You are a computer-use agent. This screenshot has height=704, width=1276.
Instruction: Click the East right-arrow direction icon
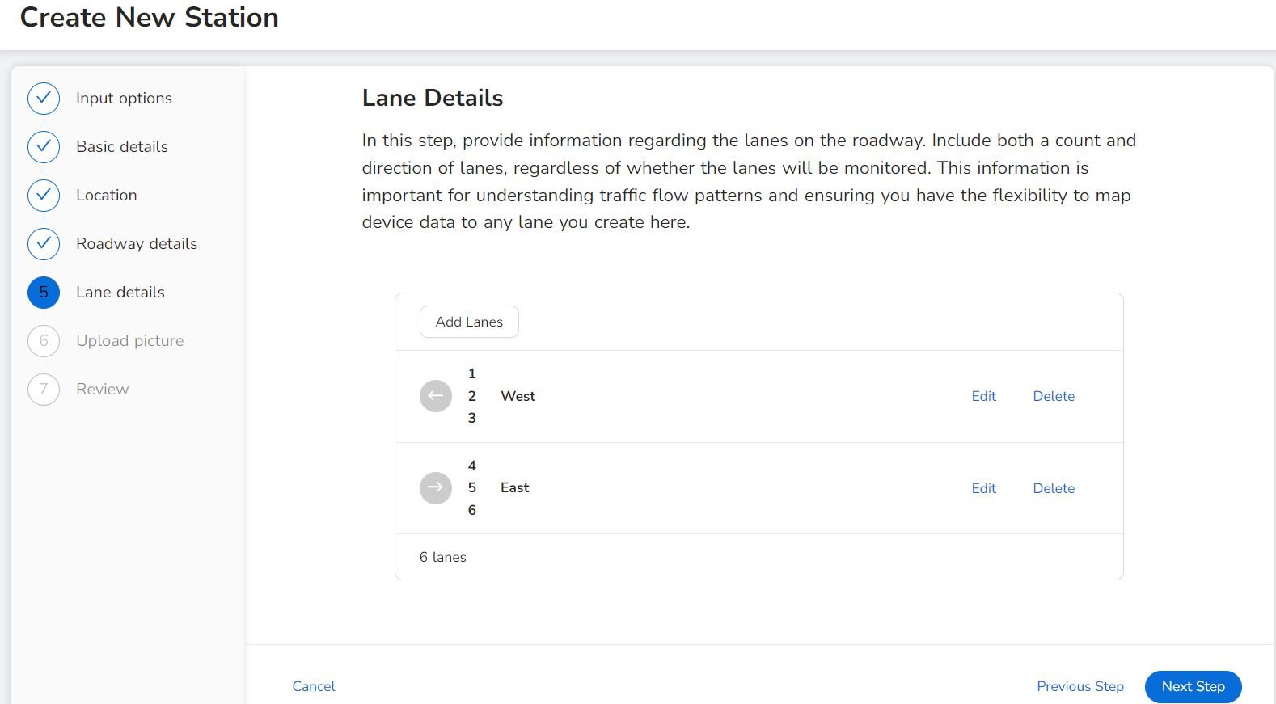pos(435,488)
